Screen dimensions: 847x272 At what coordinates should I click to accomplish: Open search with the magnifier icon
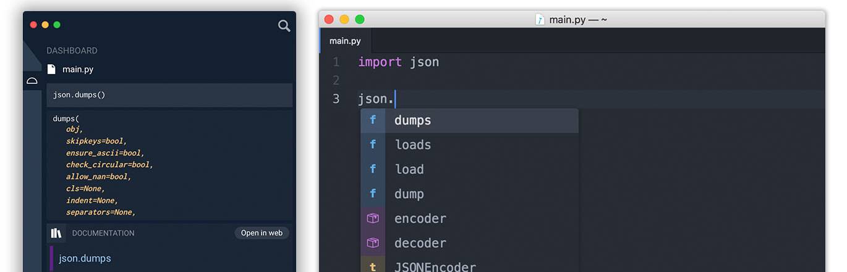click(284, 26)
